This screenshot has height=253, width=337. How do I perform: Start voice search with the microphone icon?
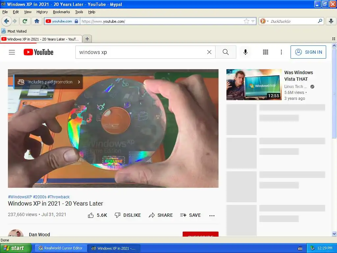point(246,52)
